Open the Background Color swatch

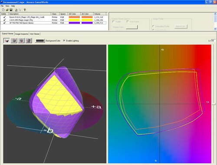(40, 41)
